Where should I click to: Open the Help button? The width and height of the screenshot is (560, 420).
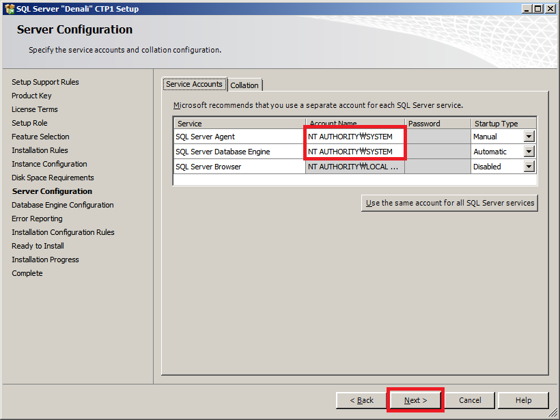click(523, 400)
